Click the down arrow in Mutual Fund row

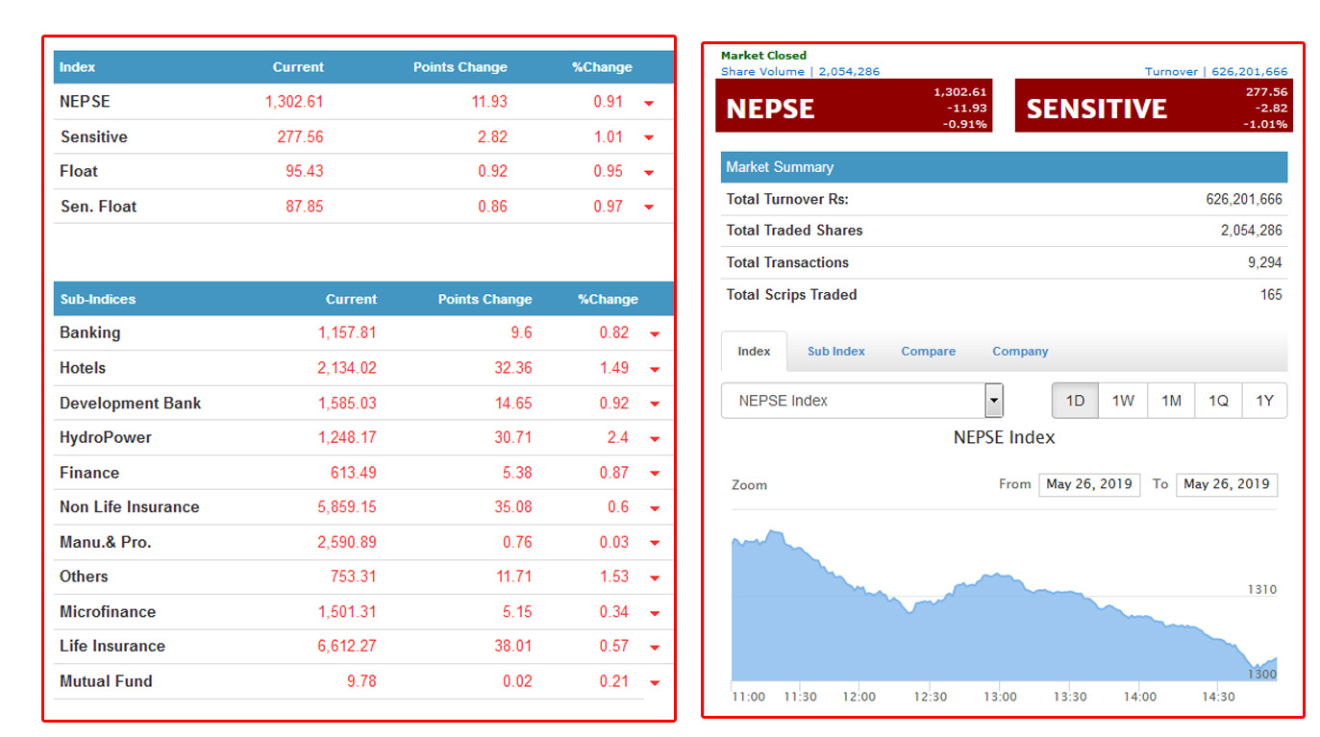(x=655, y=683)
